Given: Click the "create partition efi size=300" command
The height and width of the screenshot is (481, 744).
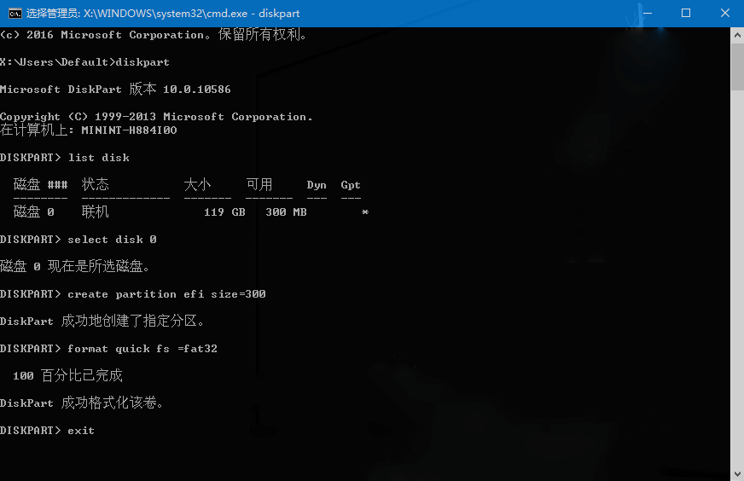Looking at the screenshot, I should tap(166, 294).
